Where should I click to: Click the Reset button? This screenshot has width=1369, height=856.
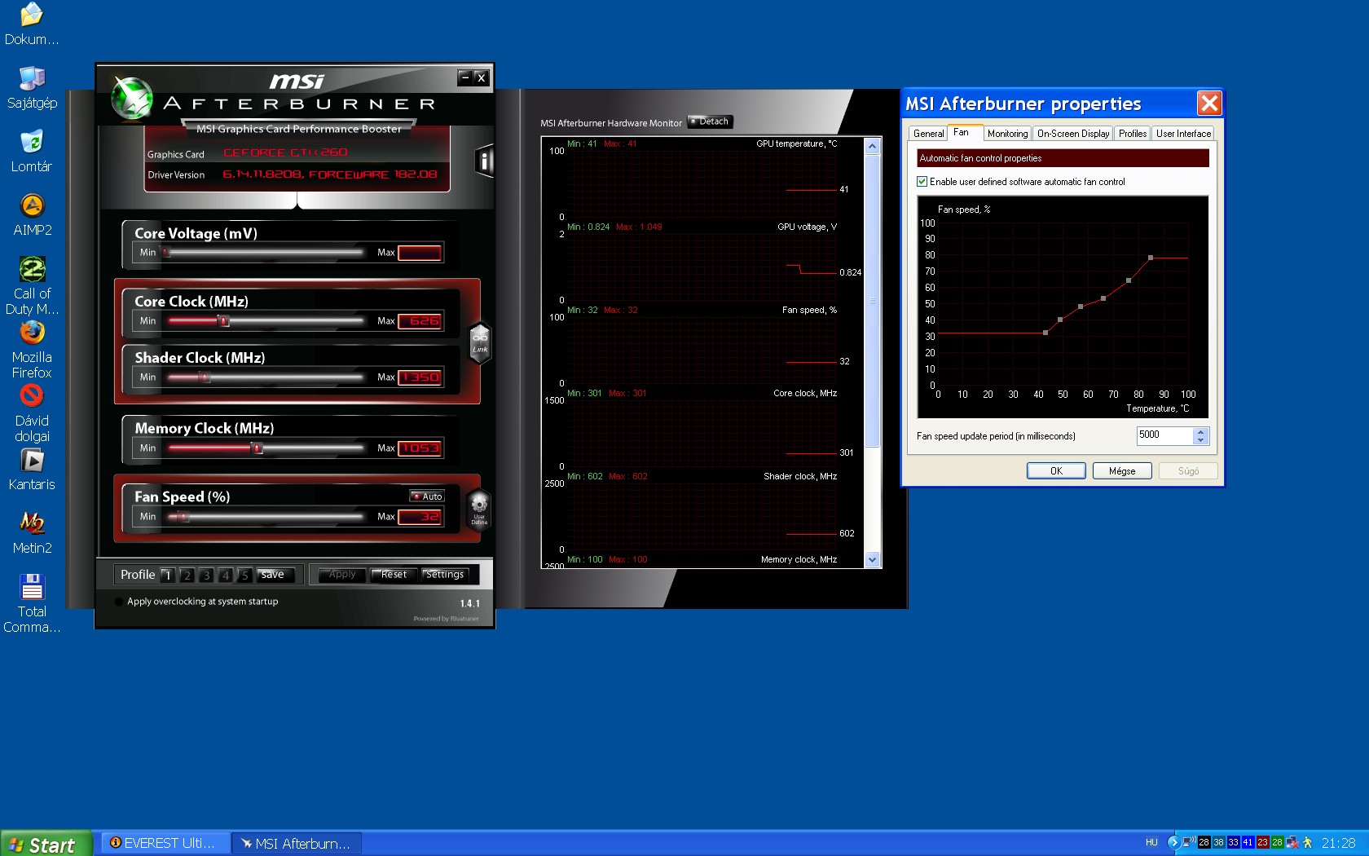pyautogui.click(x=394, y=575)
